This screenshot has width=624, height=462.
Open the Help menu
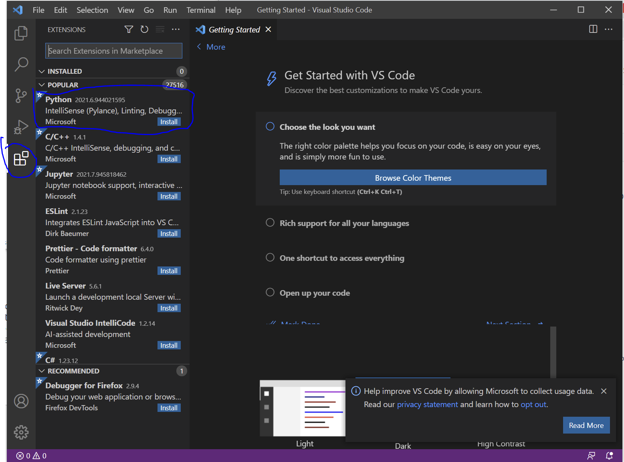tap(233, 10)
